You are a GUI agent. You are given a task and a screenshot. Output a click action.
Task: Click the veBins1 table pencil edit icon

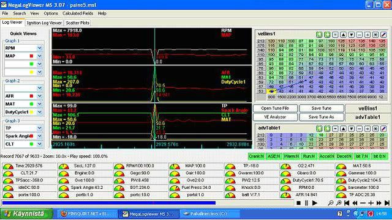(x=383, y=35)
